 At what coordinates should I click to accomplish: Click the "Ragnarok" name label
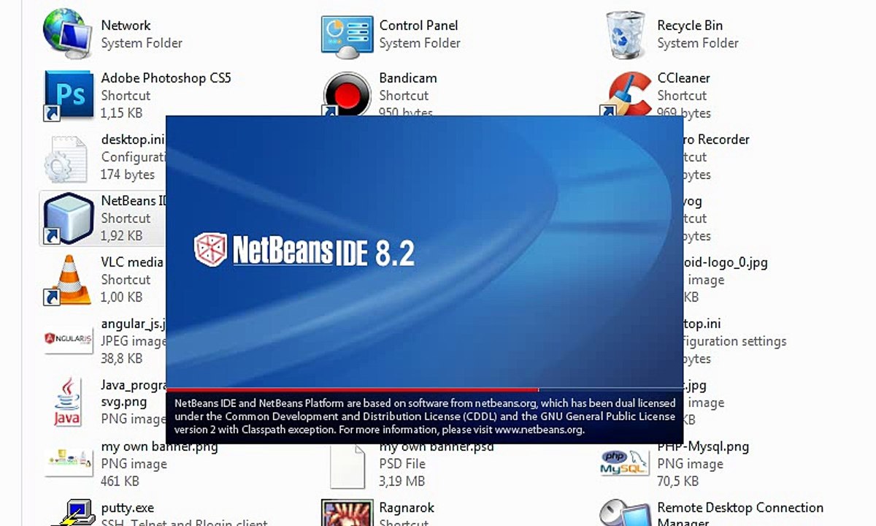(407, 508)
